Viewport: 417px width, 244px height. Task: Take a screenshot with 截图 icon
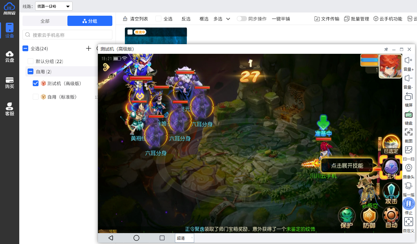coord(408,132)
